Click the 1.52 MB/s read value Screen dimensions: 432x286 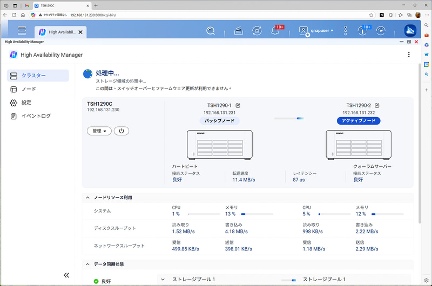(x=184, y=231)
